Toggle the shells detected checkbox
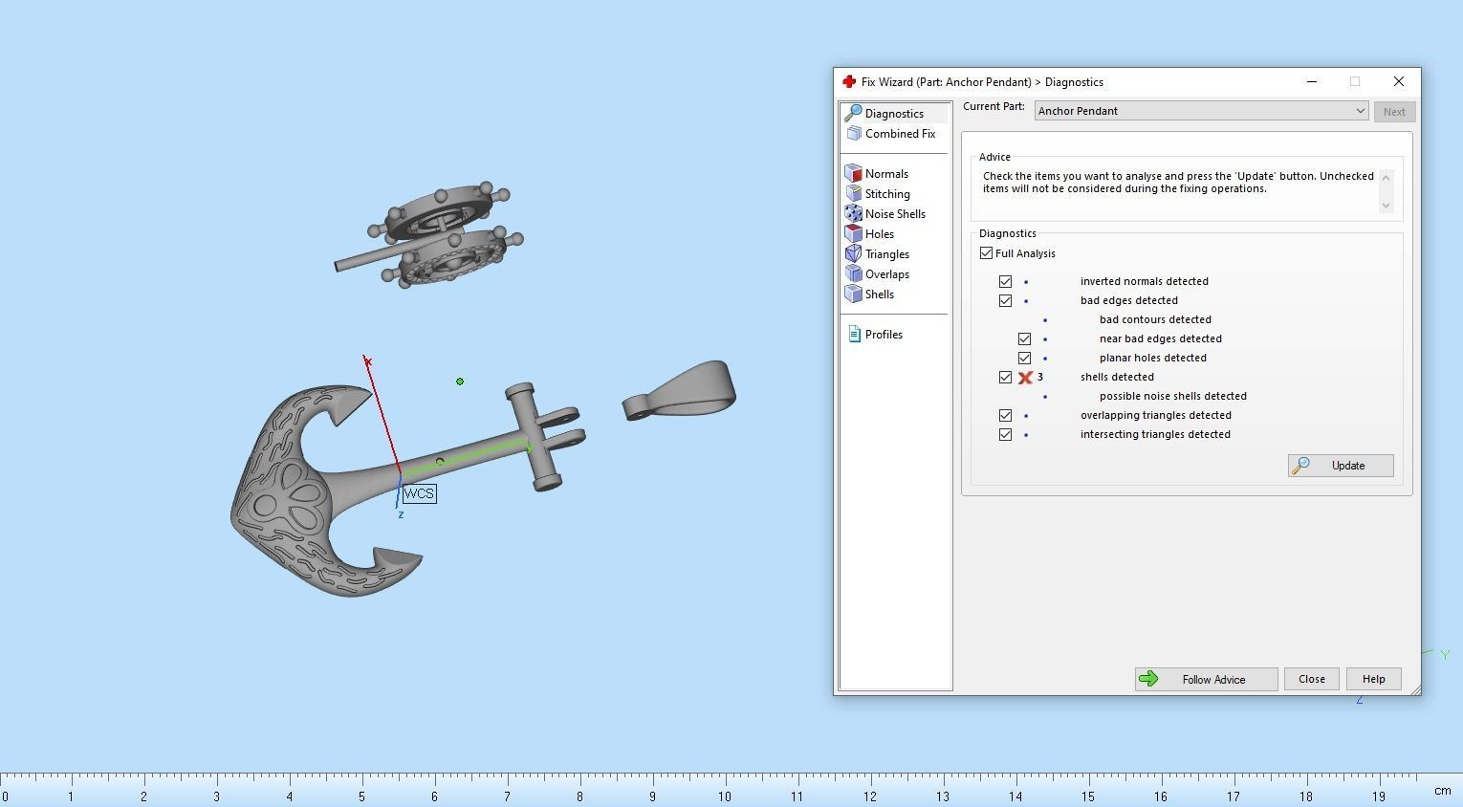The height and width of the screenshot is (807, 1463). (1005, 378)
